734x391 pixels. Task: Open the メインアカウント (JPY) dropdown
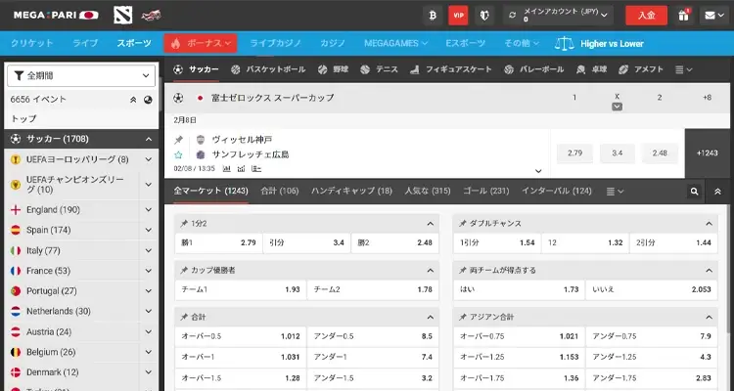click(x=559, y=16)
